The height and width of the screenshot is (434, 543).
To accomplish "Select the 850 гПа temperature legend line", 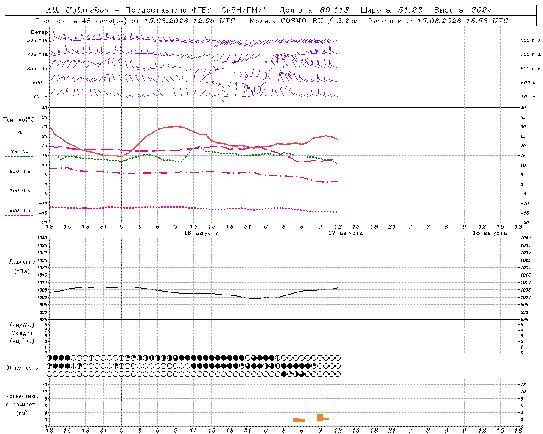I will pos(20,175).
